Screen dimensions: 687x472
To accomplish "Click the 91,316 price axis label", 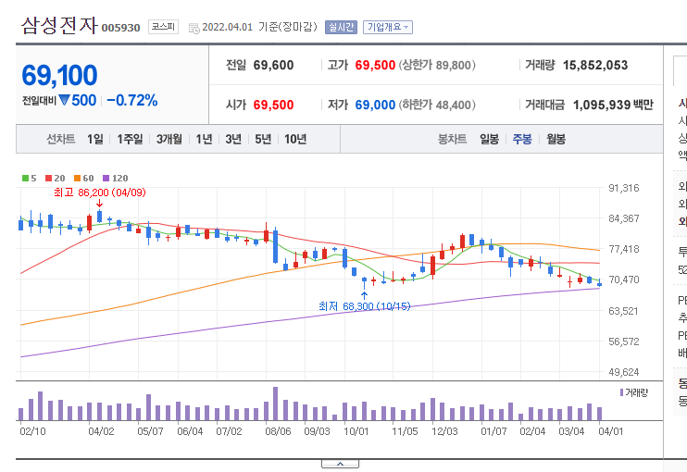I will point(624,188).
